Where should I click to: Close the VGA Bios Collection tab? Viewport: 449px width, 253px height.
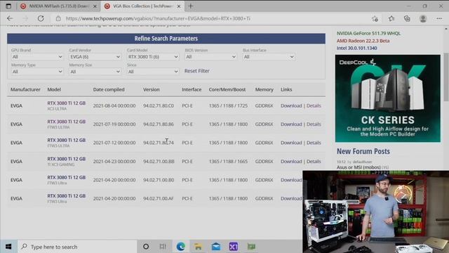pyautogui.click(x=179, y=6)
